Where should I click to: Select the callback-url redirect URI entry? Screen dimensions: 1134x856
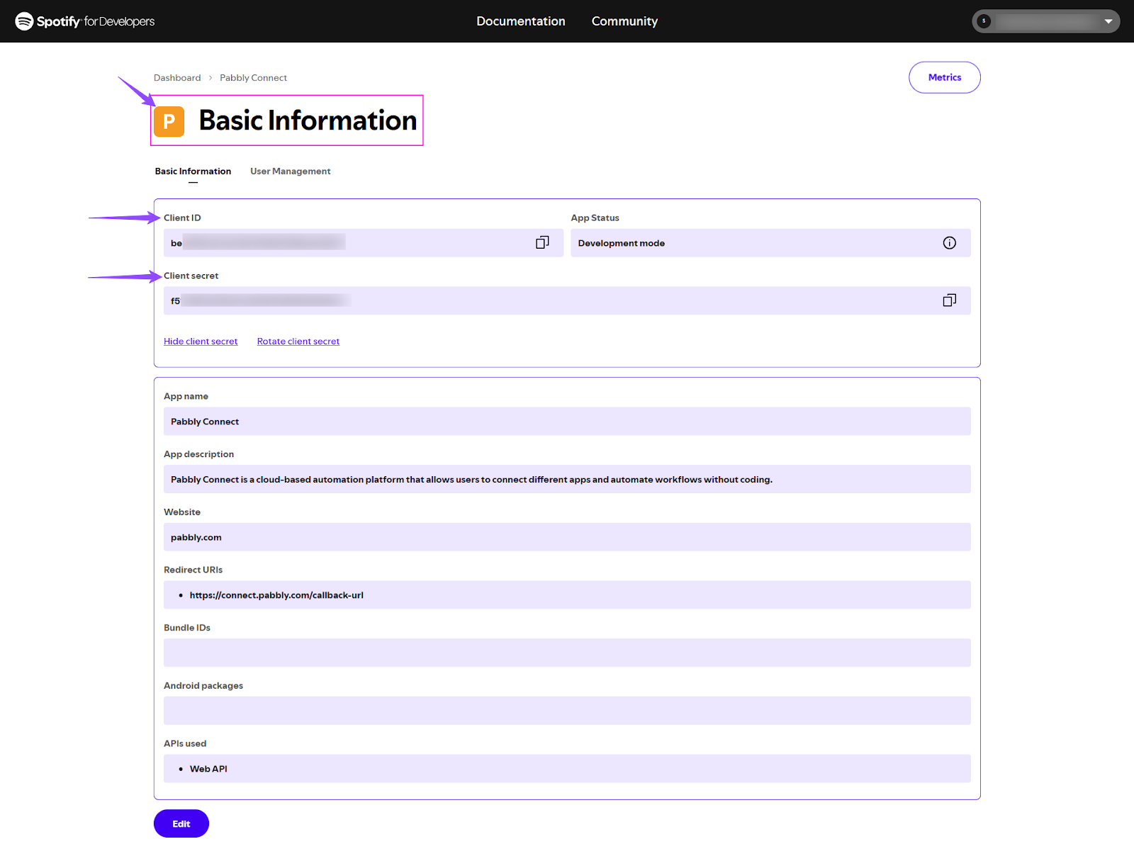click(276, 595)
